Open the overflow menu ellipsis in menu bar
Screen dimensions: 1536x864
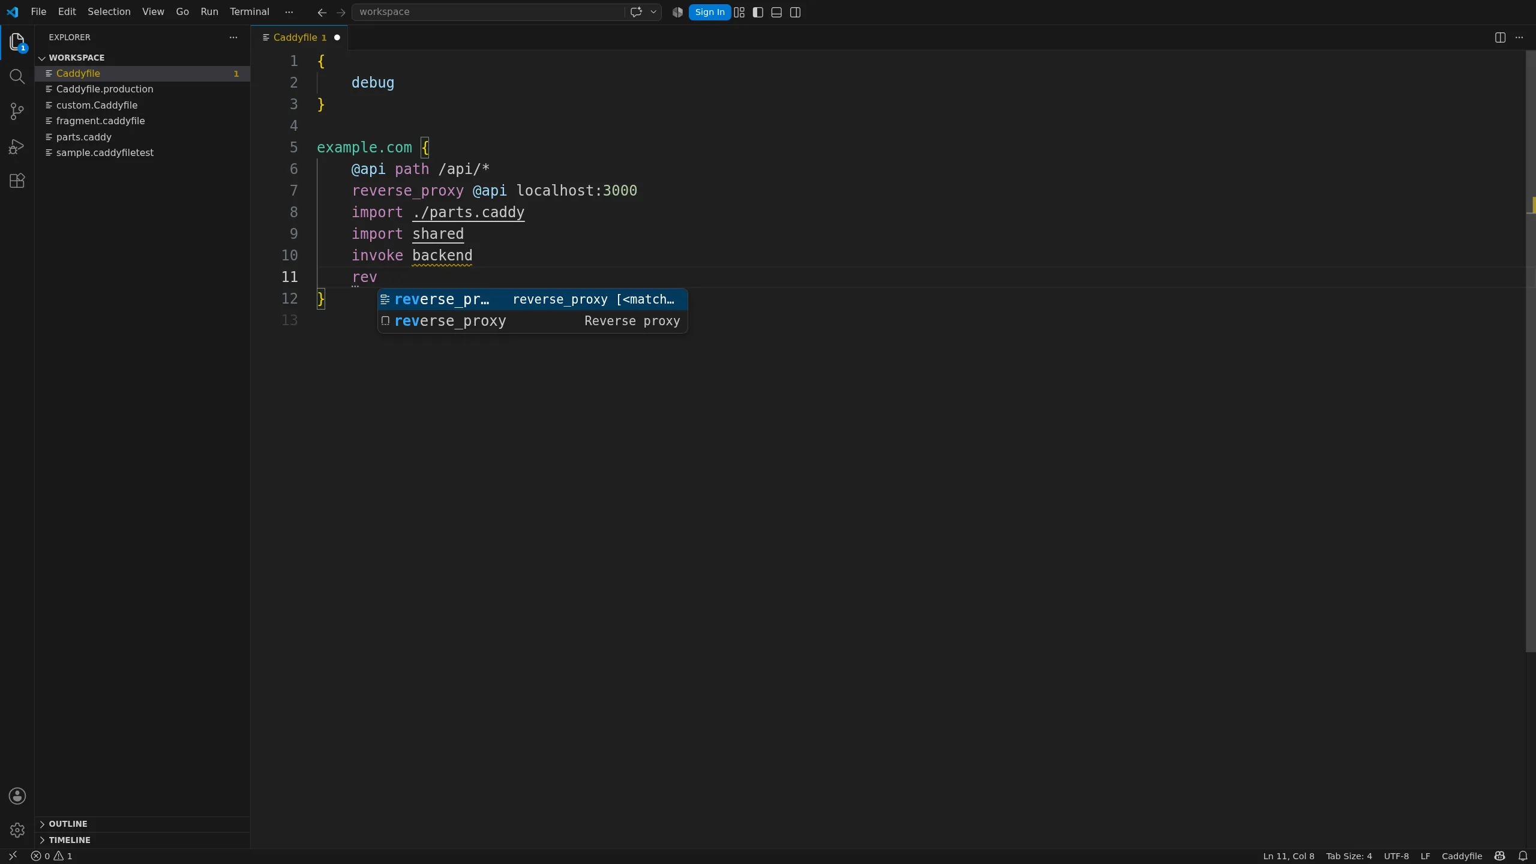coord(289,12)
